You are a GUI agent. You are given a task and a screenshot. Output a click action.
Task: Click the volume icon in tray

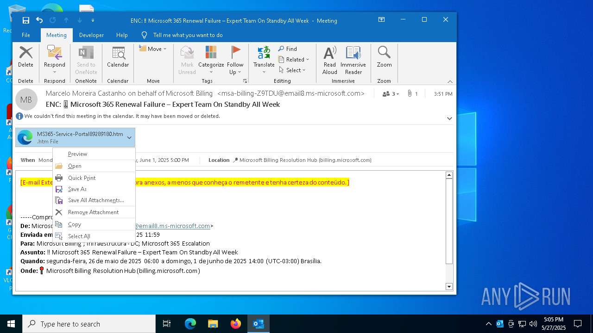pos(533,324)
